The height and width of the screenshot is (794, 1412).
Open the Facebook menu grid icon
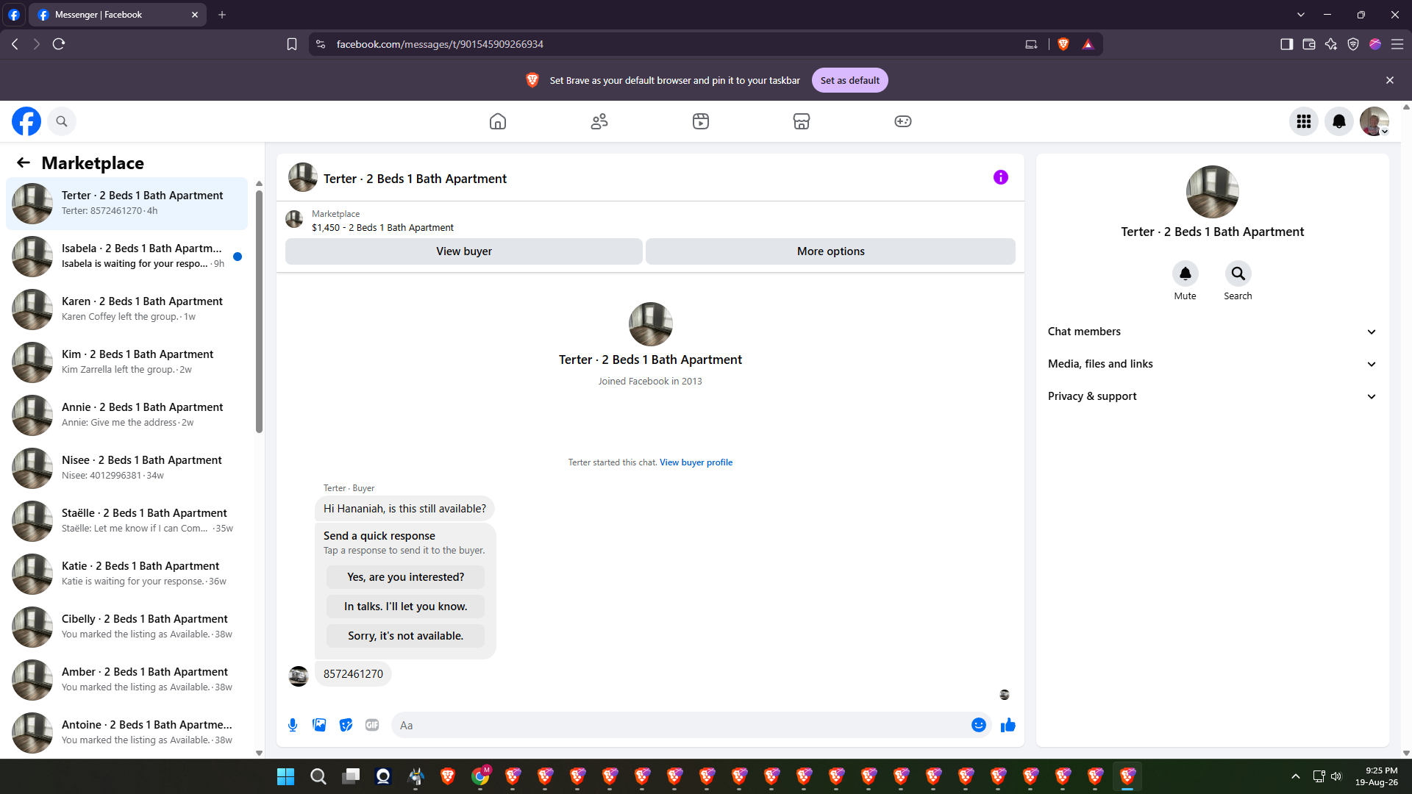1304,121
